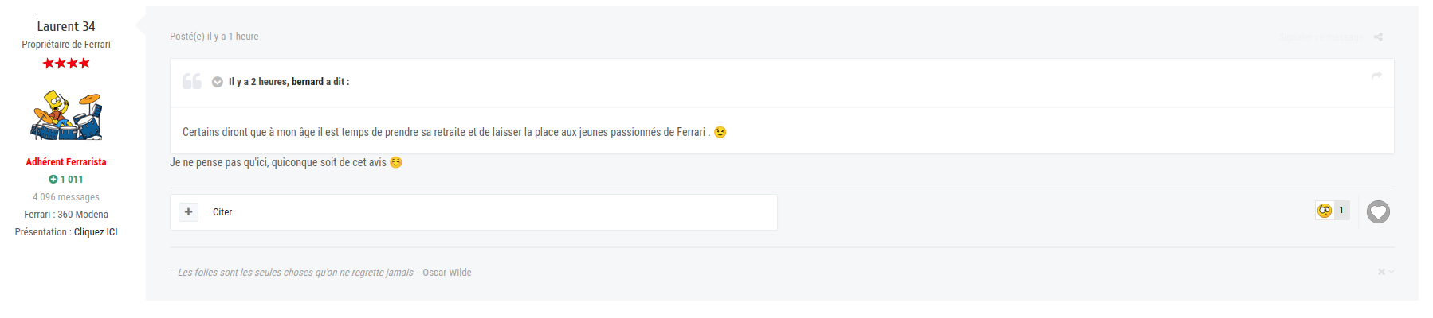Open the 'Posté(e) il y a 1 heure' permalink

[214, 37]
